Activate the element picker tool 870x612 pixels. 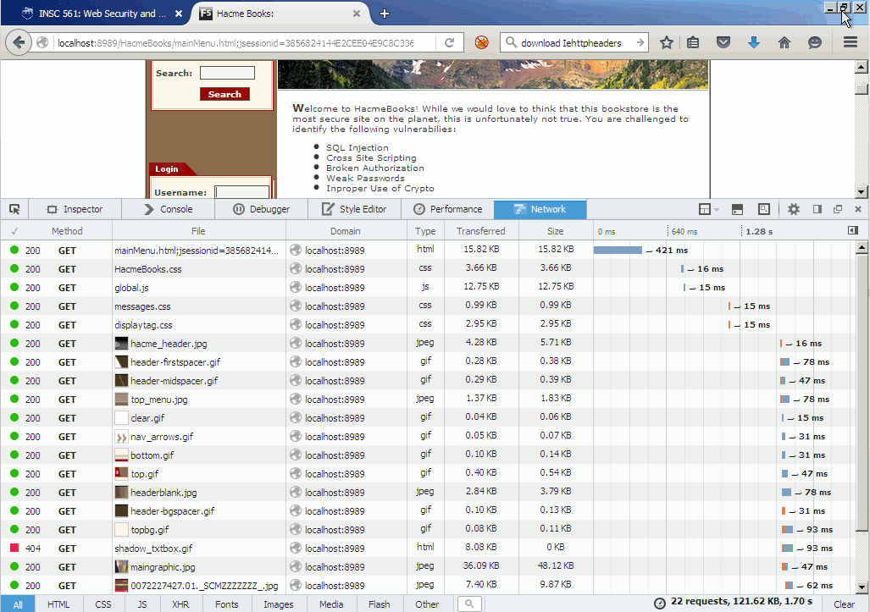(x=14, y=209)
